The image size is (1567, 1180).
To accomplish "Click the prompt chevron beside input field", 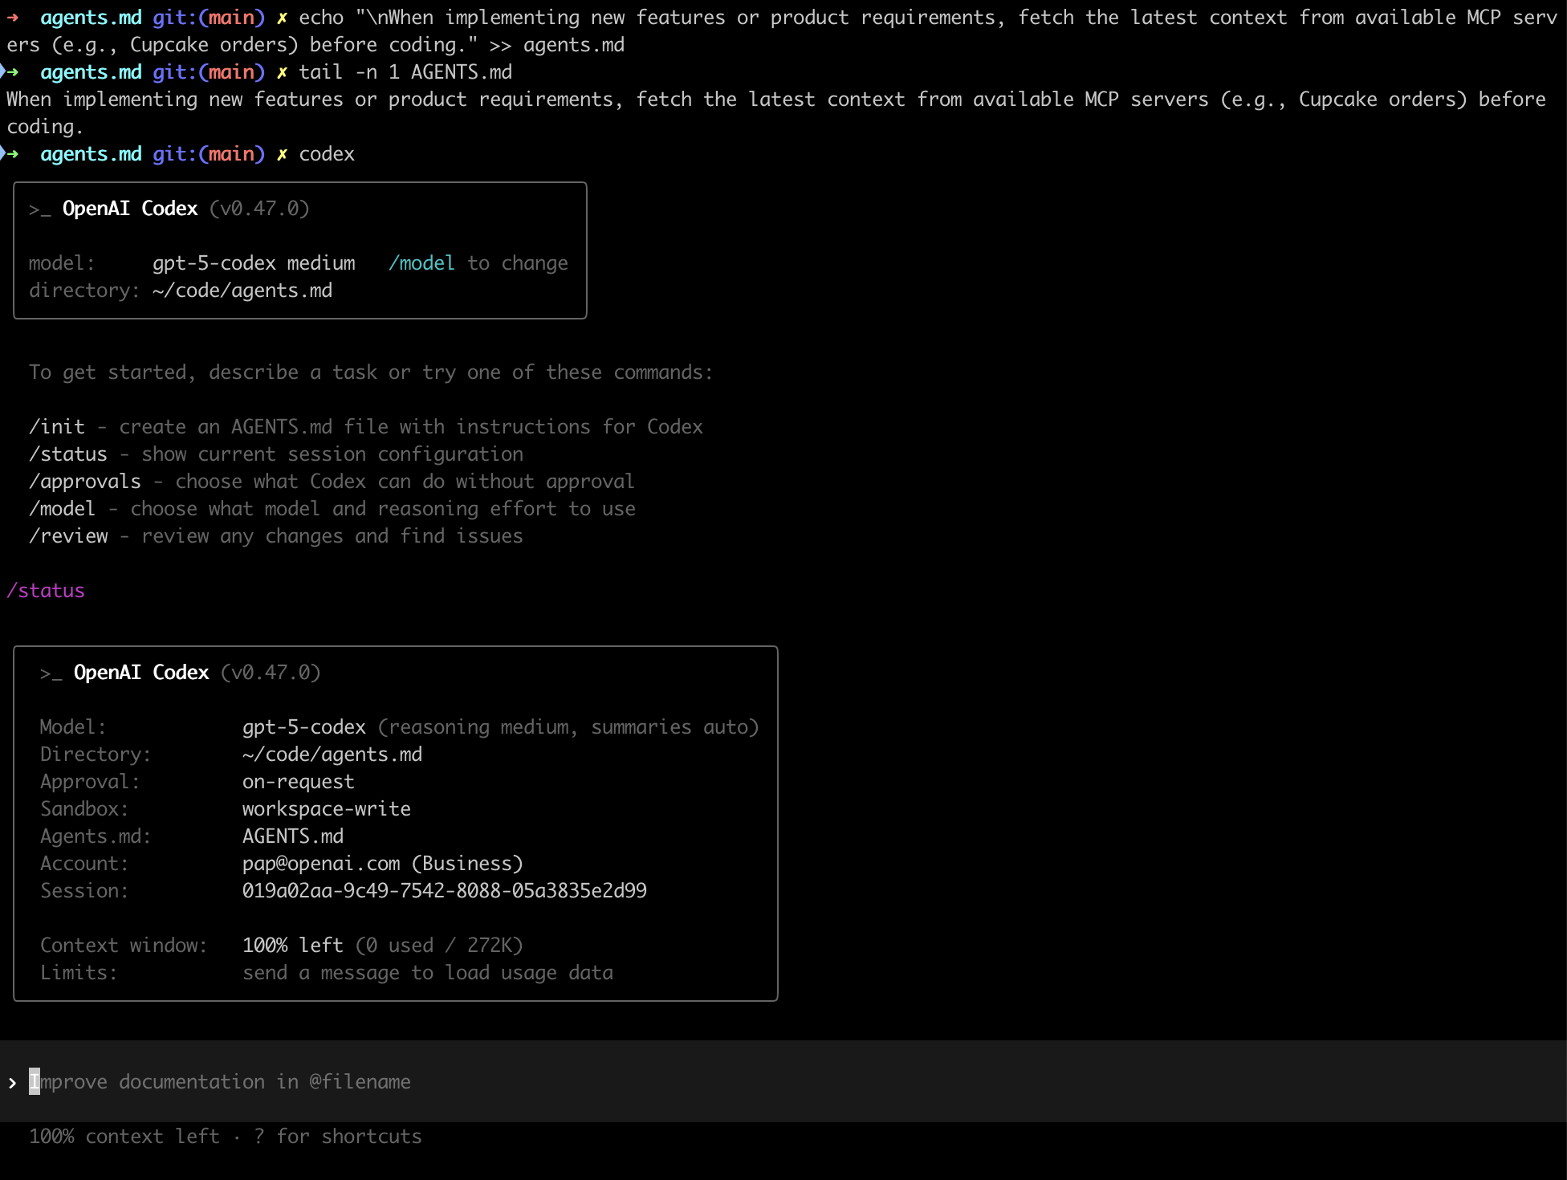I will pos(12,1082).
